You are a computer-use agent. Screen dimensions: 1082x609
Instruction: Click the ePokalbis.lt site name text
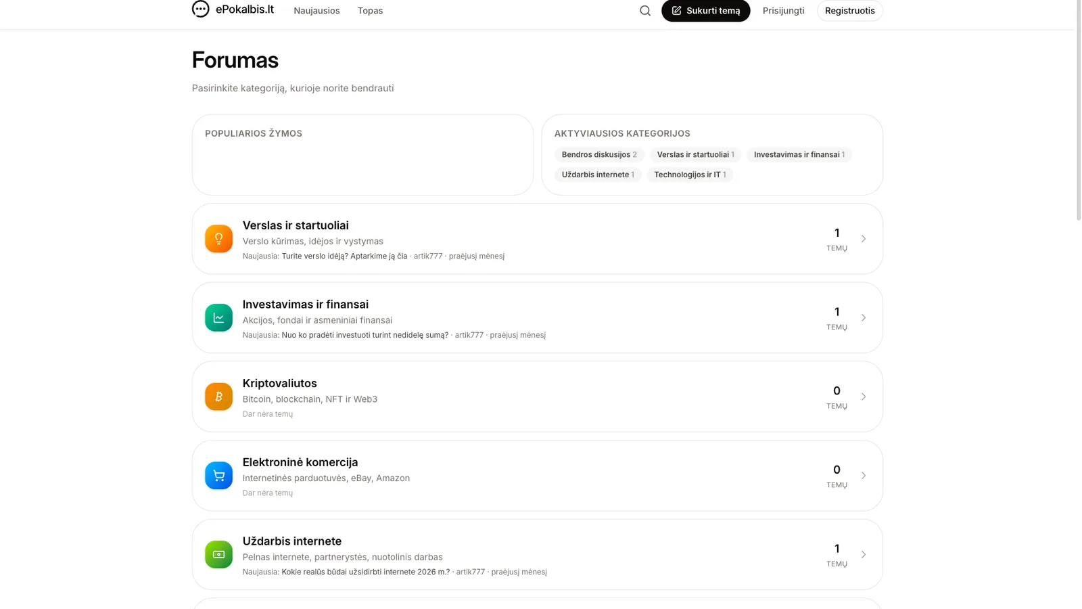(245, 9)
